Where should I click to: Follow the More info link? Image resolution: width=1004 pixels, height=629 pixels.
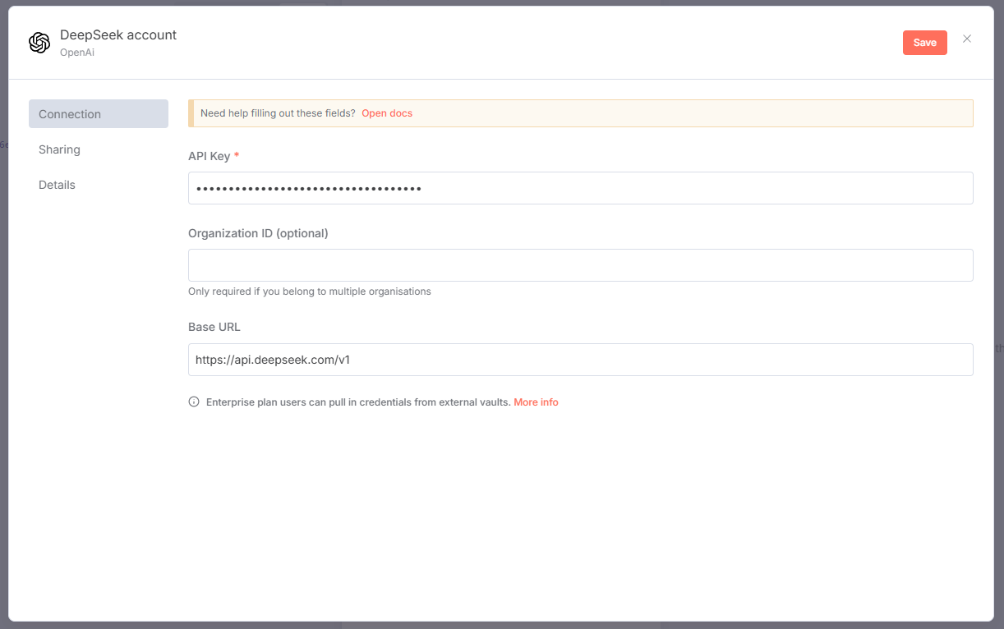(x=536, y=402)
